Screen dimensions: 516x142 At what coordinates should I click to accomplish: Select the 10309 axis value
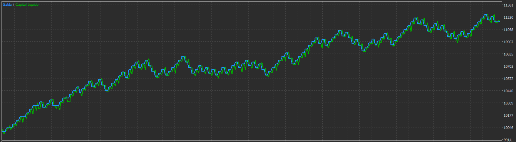pyautogui.click(x=509, y=103)
